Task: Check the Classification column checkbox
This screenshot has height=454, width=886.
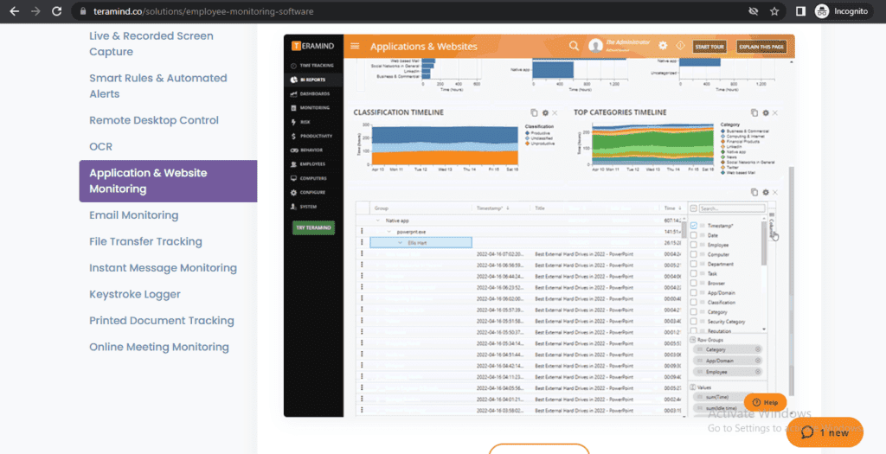Action: pyautogui.click(x=694, y=302)
